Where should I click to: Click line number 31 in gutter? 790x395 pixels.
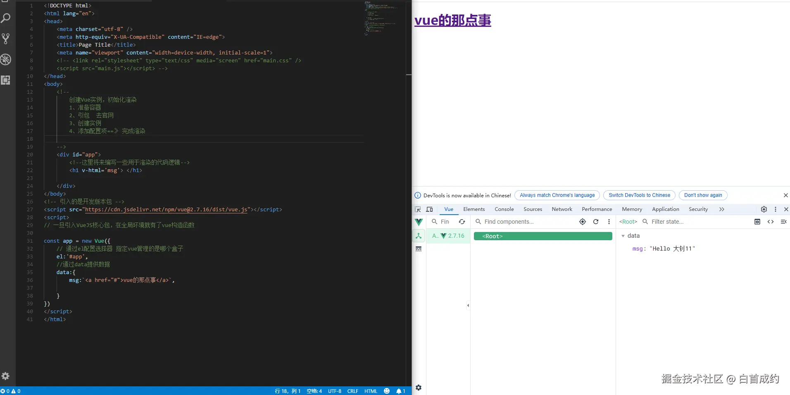pos(30,241)
